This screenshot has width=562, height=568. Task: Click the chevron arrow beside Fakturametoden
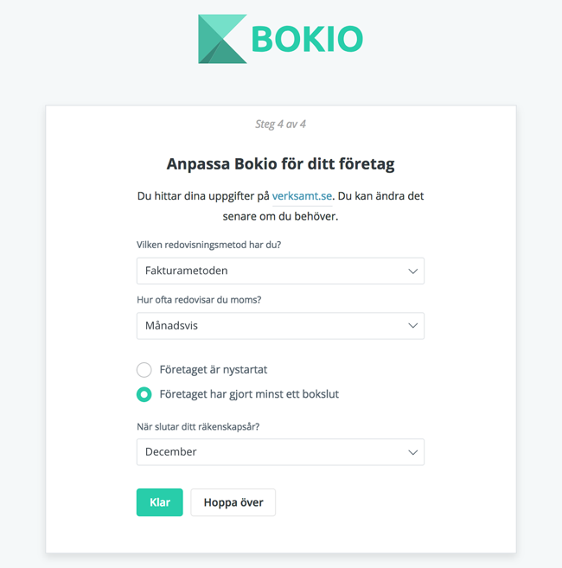tap(412, 271)
